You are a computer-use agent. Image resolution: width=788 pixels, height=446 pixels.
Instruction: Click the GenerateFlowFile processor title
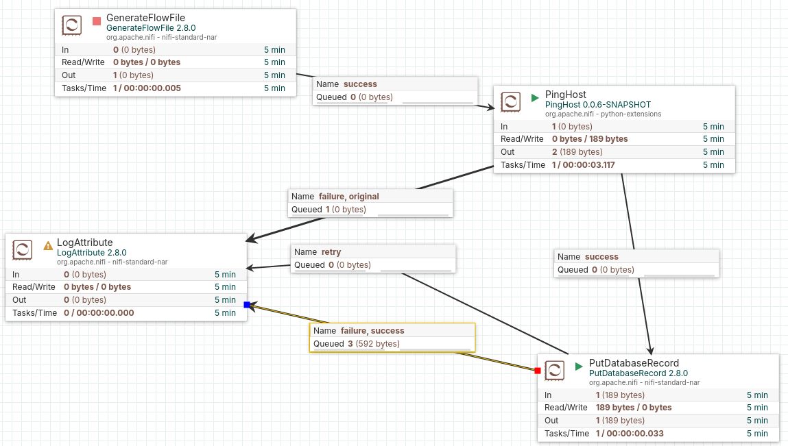146,18
